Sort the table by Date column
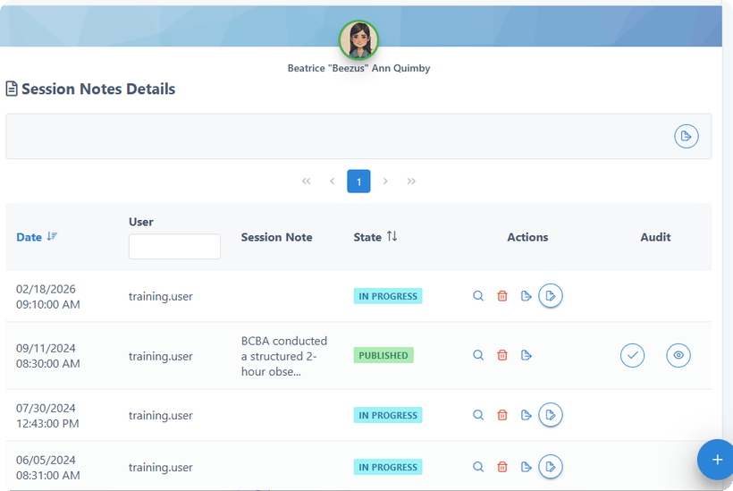Viewport: 733px width, 491px height. coord(37,237)
